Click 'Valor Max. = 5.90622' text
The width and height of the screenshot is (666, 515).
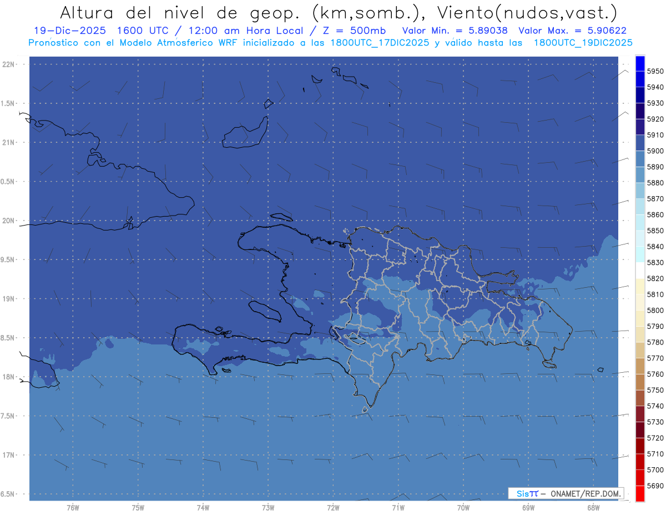coord(572,31)
